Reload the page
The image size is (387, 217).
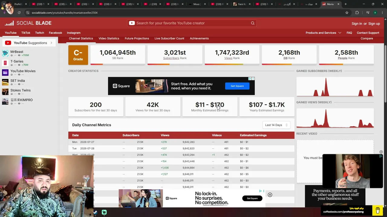click(19, 13)
